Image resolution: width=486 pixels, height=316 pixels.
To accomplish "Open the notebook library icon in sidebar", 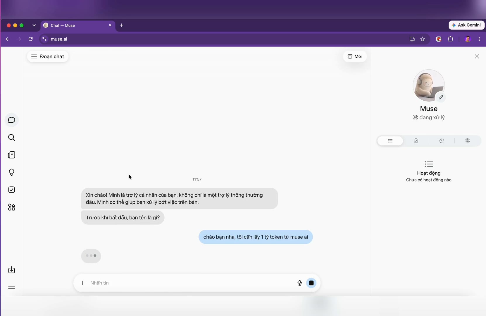I will pos(12,155).
